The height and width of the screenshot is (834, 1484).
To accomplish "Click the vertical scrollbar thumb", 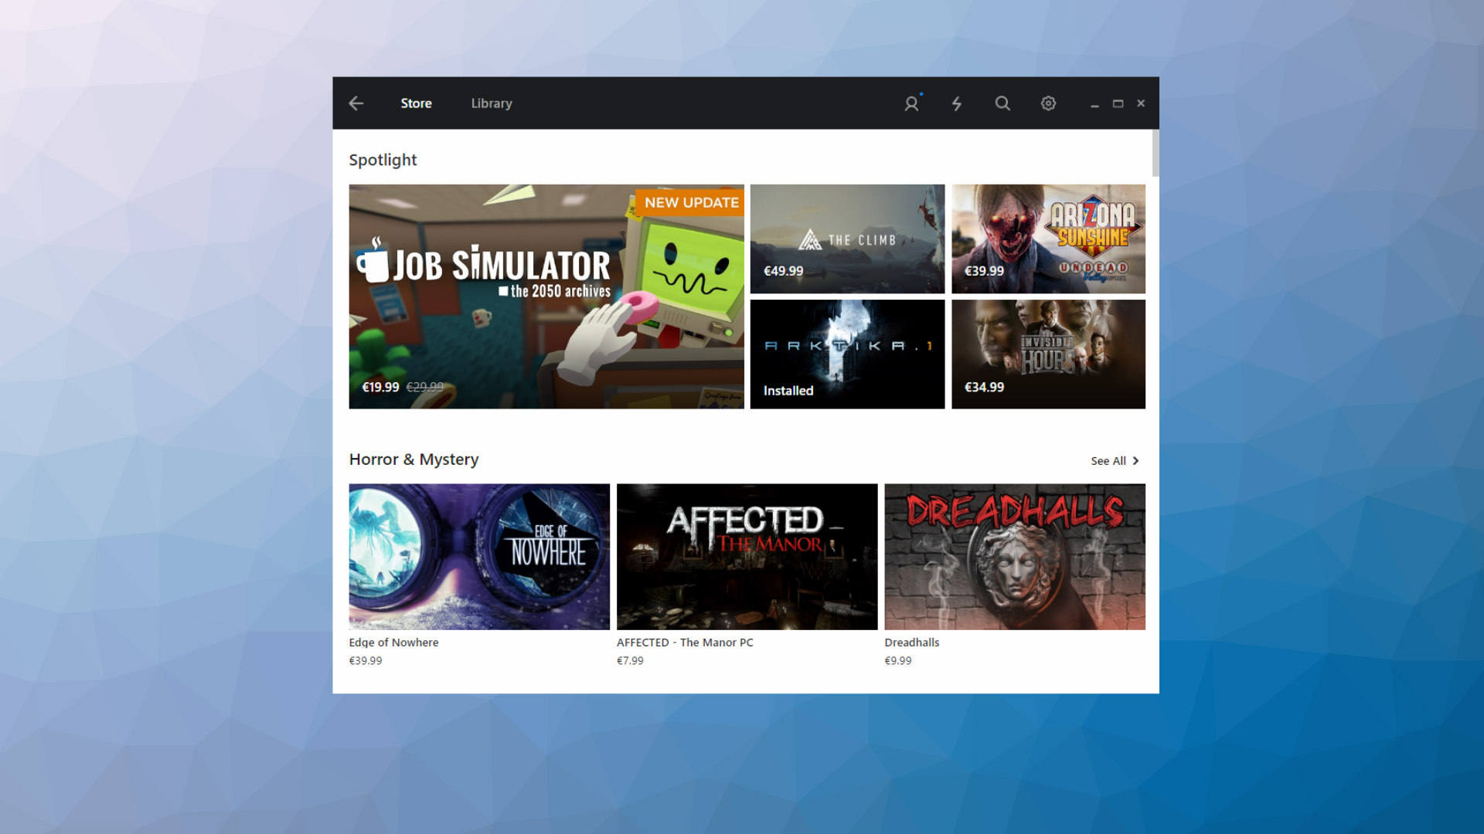I will [x=1156, y=153].
